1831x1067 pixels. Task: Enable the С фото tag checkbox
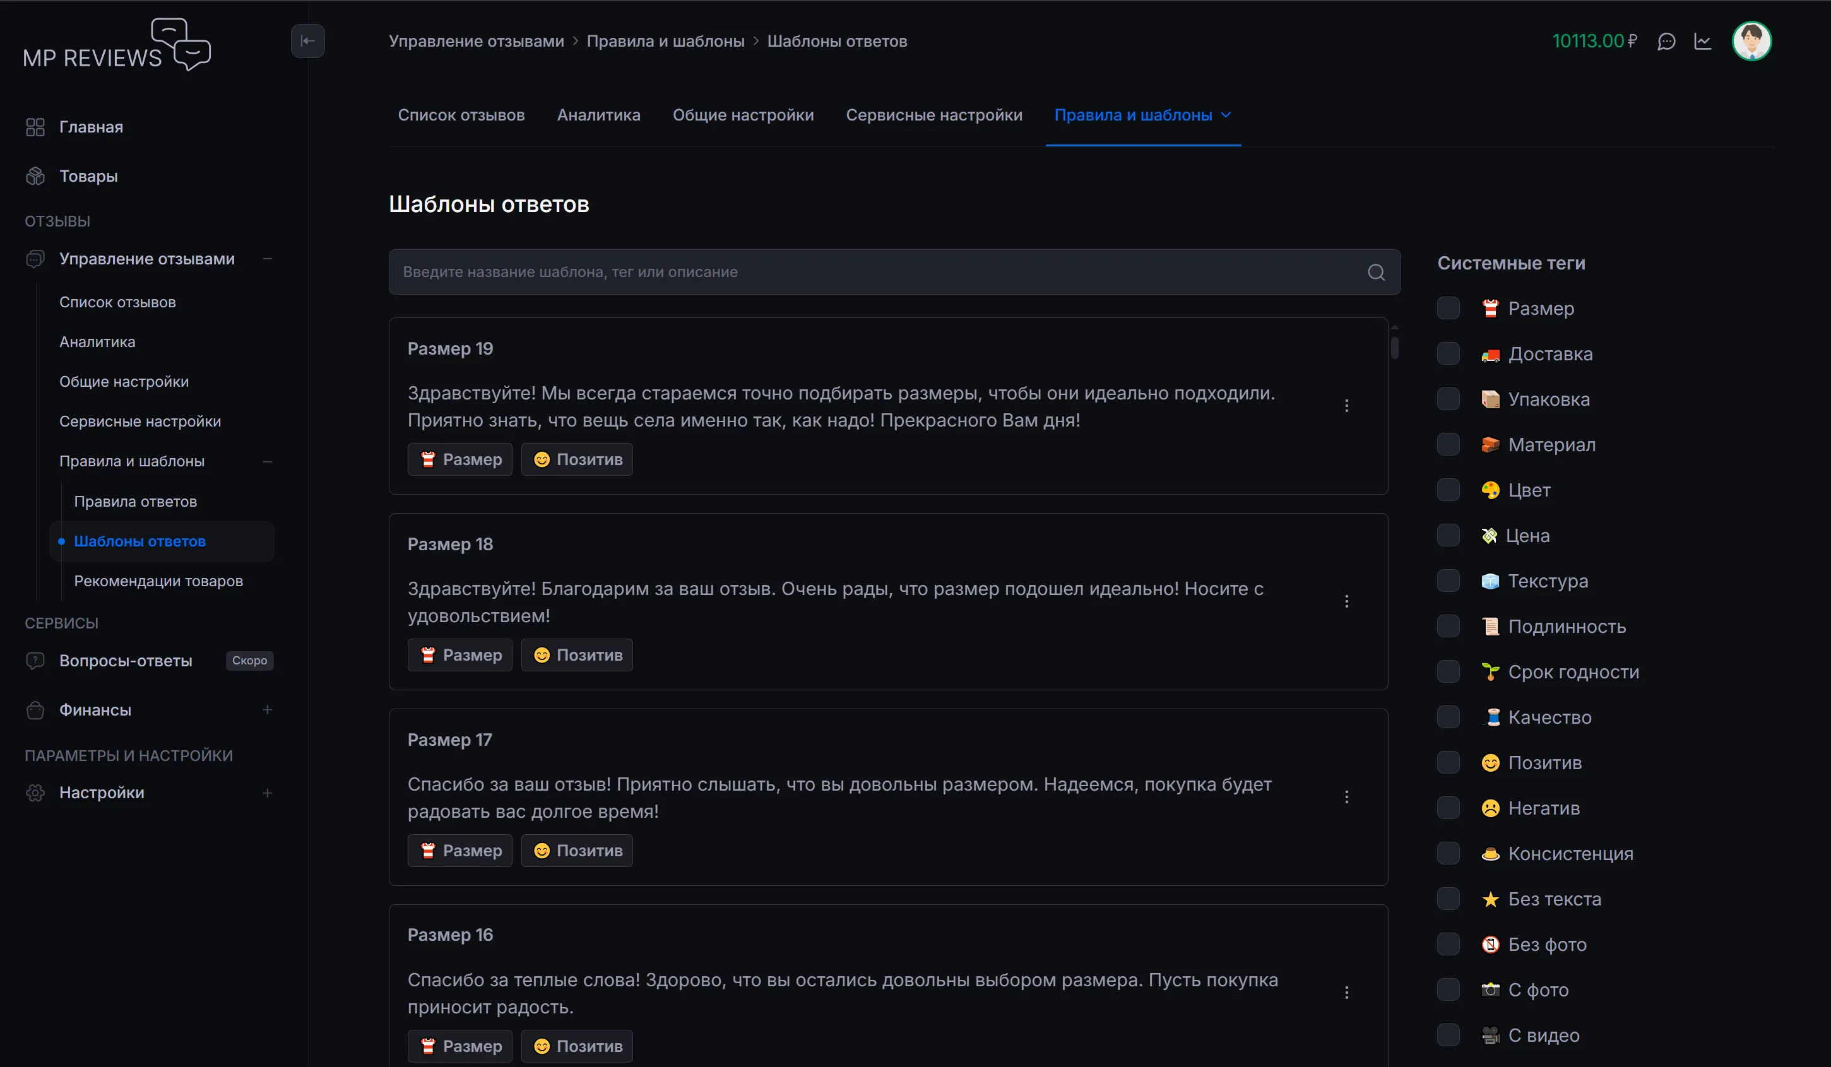(x=1447, y=989)
